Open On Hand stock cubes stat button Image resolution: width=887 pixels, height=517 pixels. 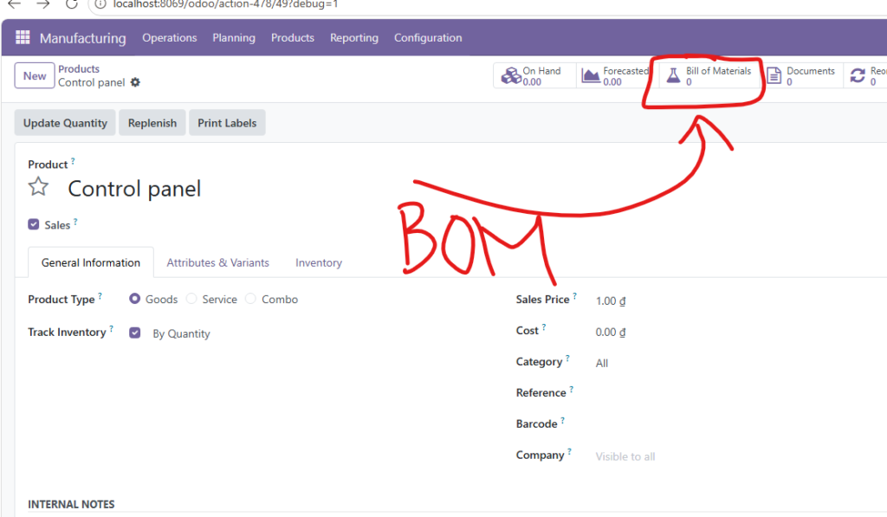[534, 76]
